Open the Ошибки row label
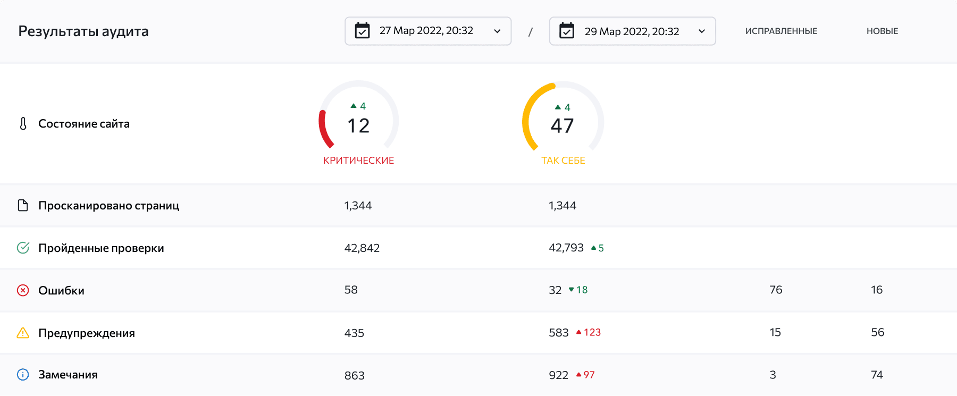Viewport: 957px width, 396px height. (61, 291)
